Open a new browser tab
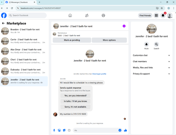The height and width of the screenshot is (135, 176). [39, 2]
